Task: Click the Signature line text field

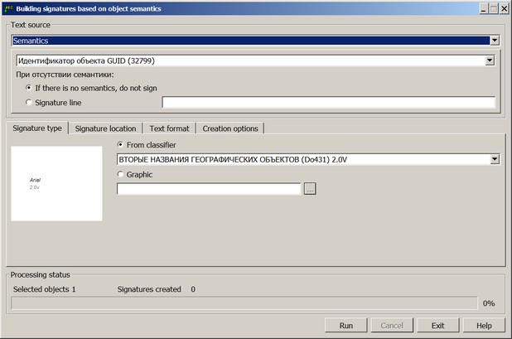Action: 328,103
